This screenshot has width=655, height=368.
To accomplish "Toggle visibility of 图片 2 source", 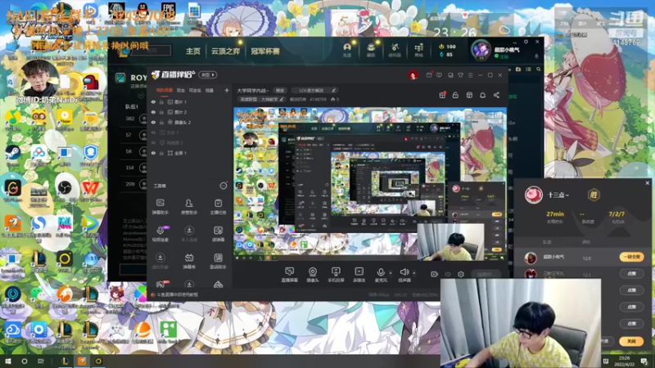I will pyautogui.click(x=153, y=112).
